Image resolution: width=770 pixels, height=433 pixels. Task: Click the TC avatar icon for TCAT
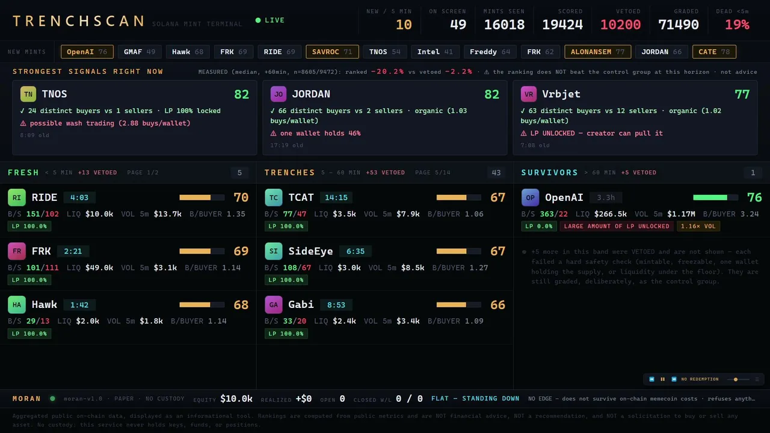[274, 197]
